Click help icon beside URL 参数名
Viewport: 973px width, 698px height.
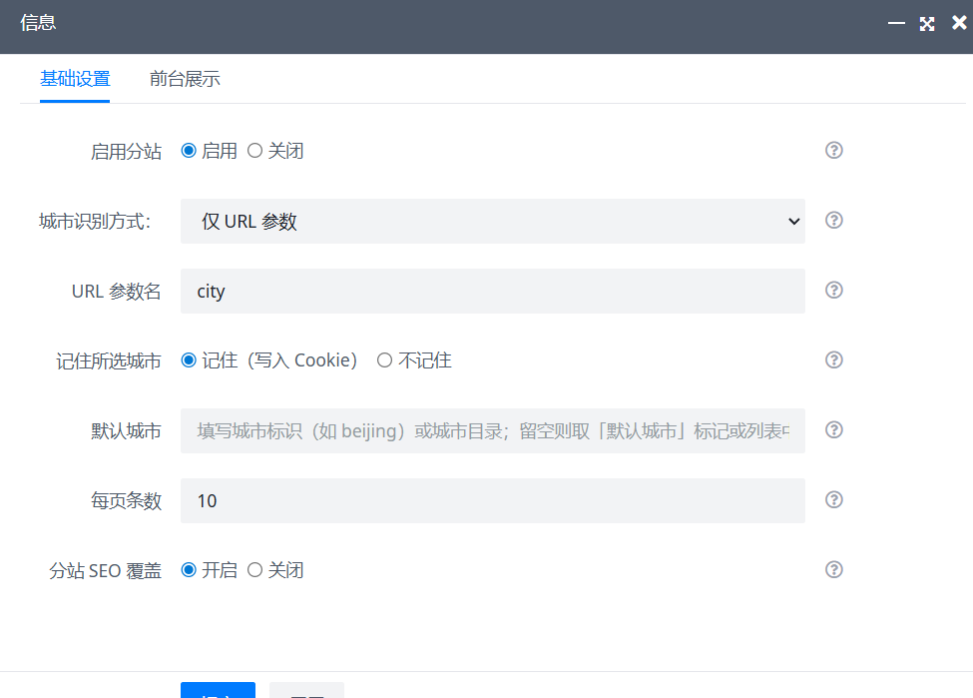tap(834, 290)
